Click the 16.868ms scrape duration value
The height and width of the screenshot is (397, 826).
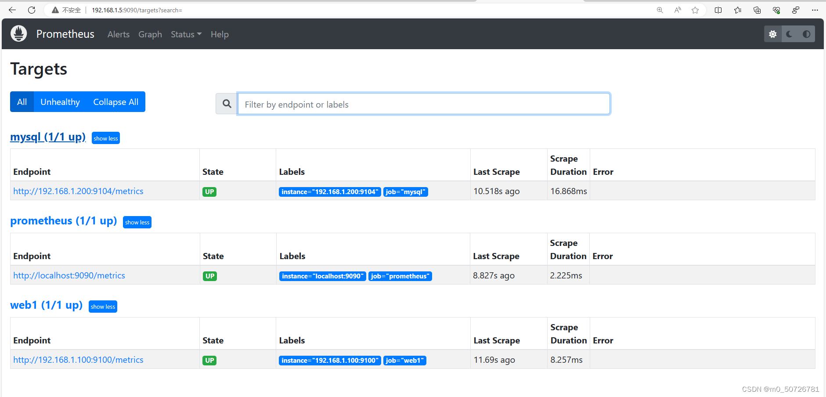click(569, 191)
